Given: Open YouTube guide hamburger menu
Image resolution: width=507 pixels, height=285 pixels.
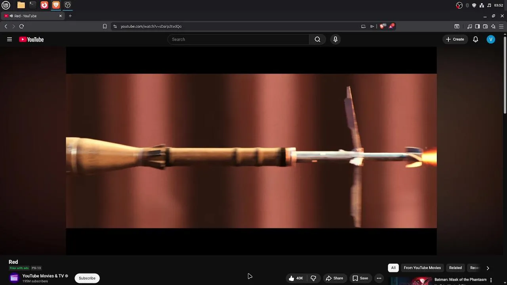Looking at the screenshot, I should click(10, 39).
